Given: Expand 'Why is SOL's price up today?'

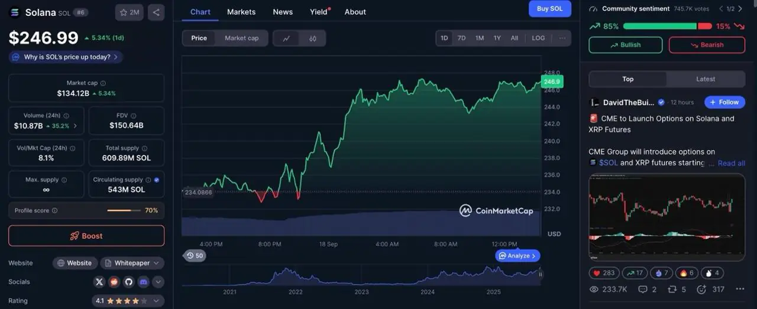Looking at the screenshot, I should [66, 57].
